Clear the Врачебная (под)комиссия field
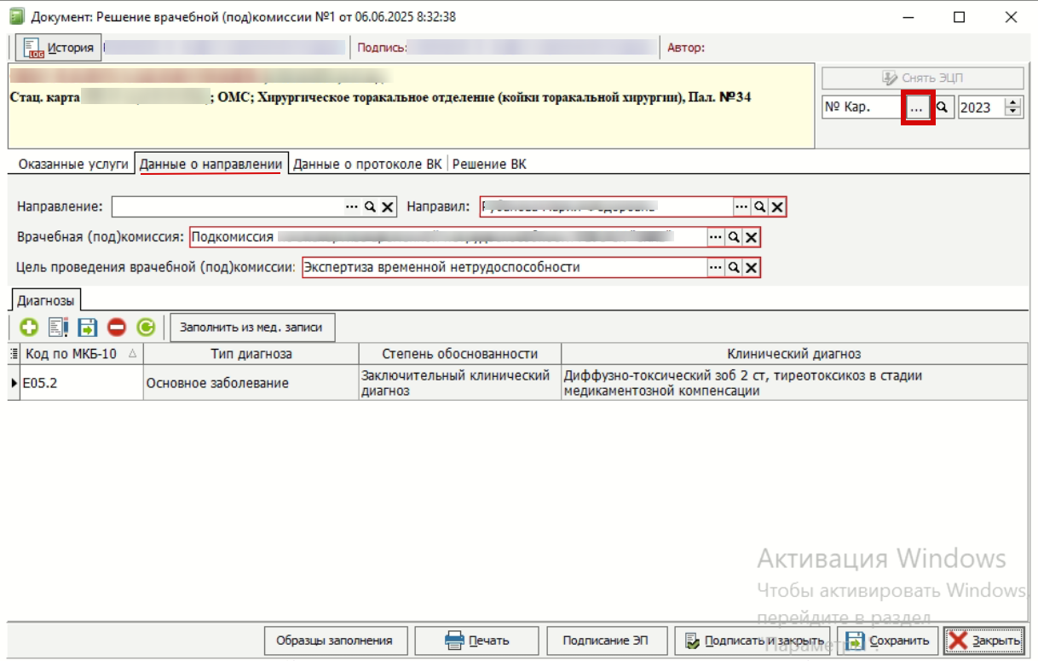The width and height of the screenshot is (1038, 661). [x=751, y=237]
